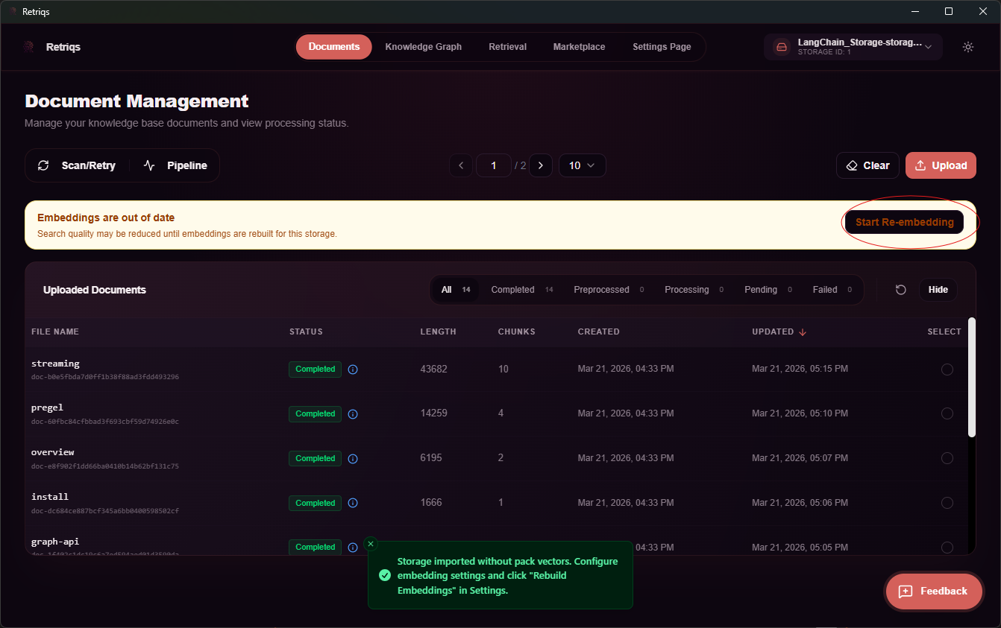This screenshot has height=628, width=1001.
Task: Open the page size dropdown showing 10
Action: click(x=582, y=165)
